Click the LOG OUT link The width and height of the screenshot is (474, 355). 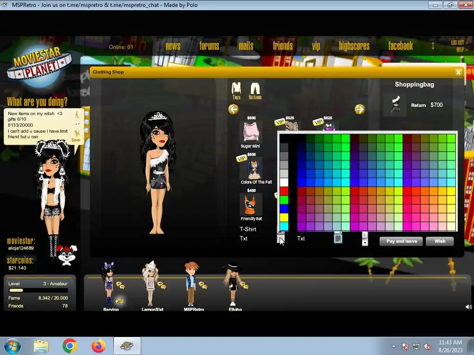459,43
